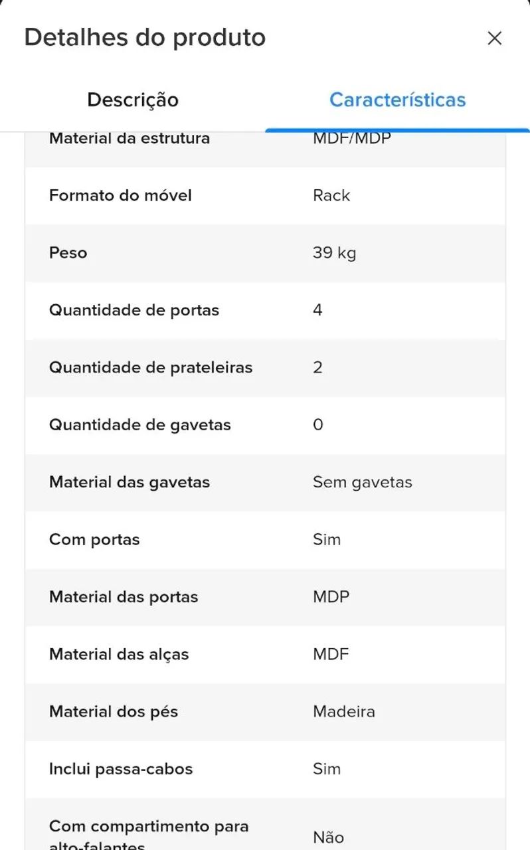Click the Peso row label
Screen dimensions: 530x850
68,253
